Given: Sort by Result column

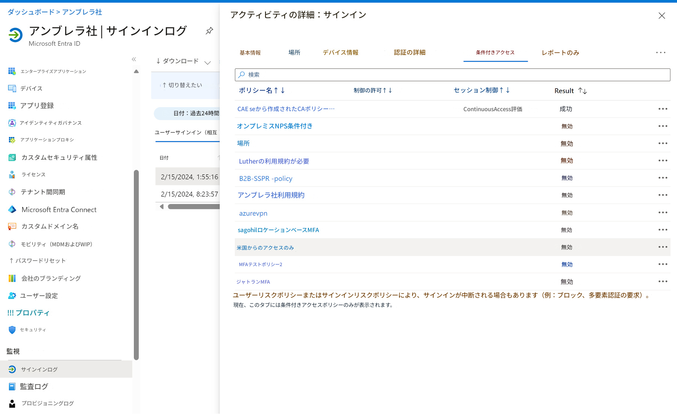Looking at the screenshot, I should tap(570, 91).
